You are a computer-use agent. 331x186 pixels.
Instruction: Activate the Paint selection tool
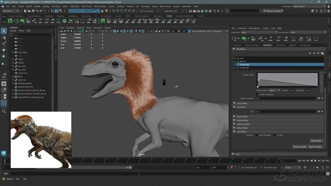[x=4, y=44]
